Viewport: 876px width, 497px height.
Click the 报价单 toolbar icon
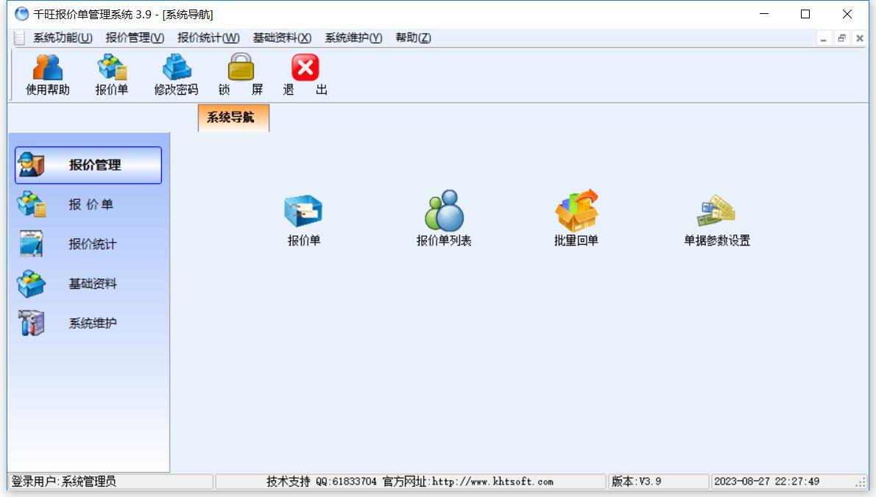112,75
